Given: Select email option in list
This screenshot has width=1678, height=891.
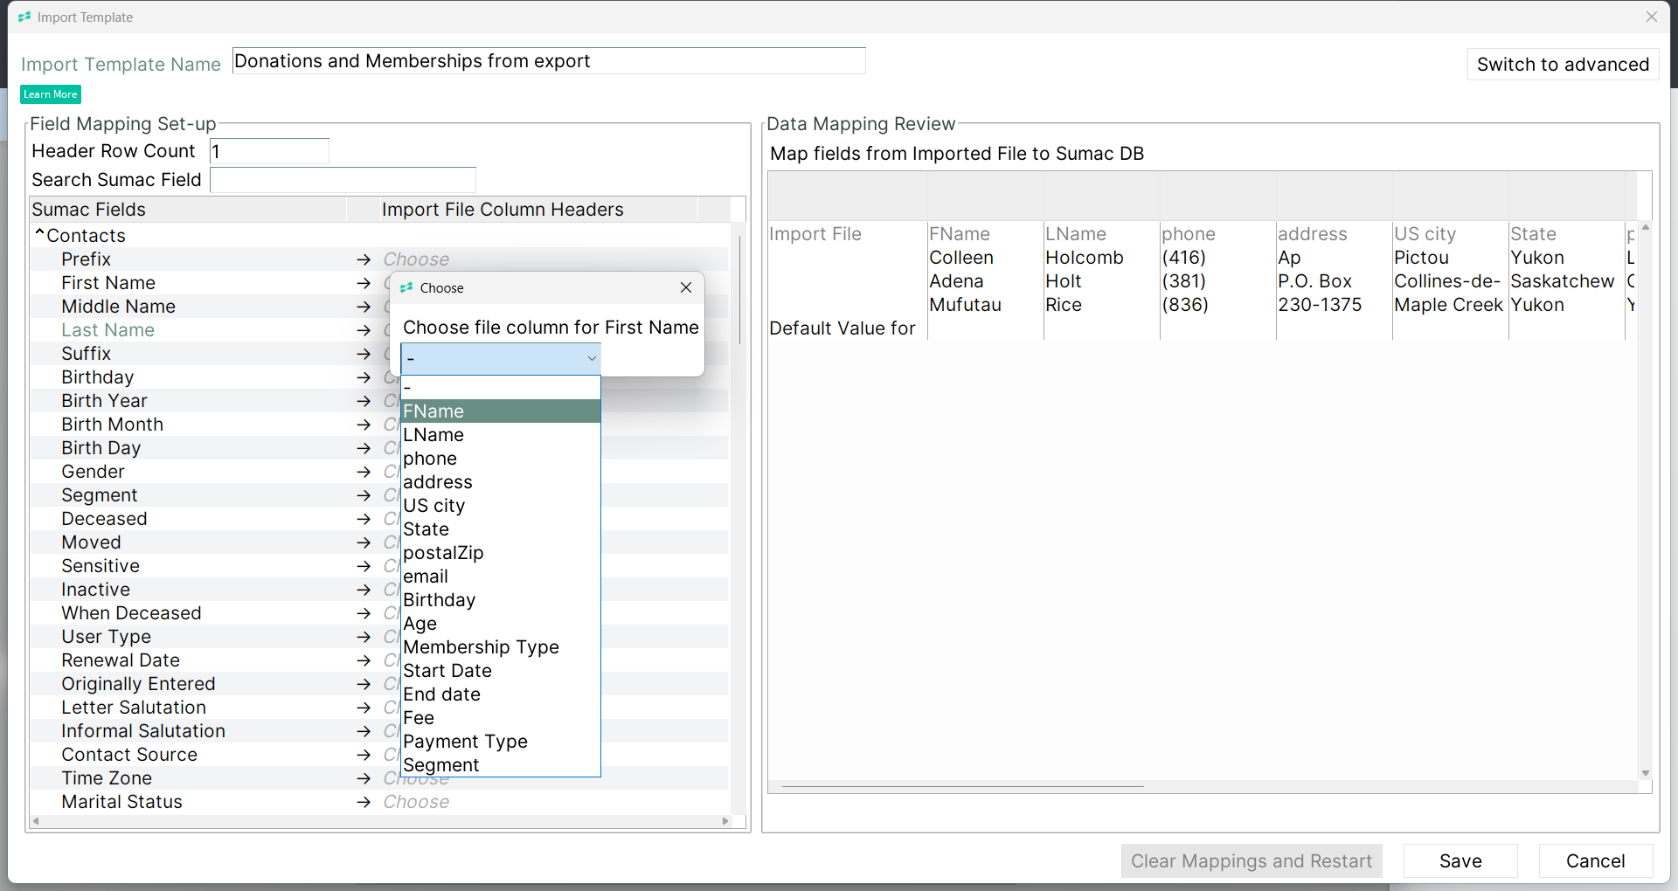Looking at the screenshot, I should pyautogui.click(x=501, y=577).
